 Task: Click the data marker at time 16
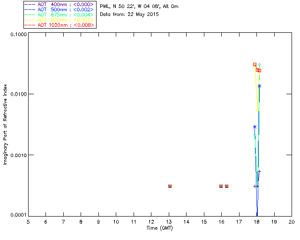point(221,187)
